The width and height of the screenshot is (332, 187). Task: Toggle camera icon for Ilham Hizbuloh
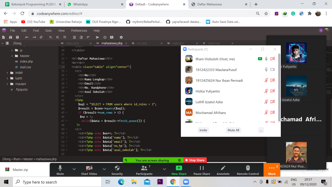point(272,59)
